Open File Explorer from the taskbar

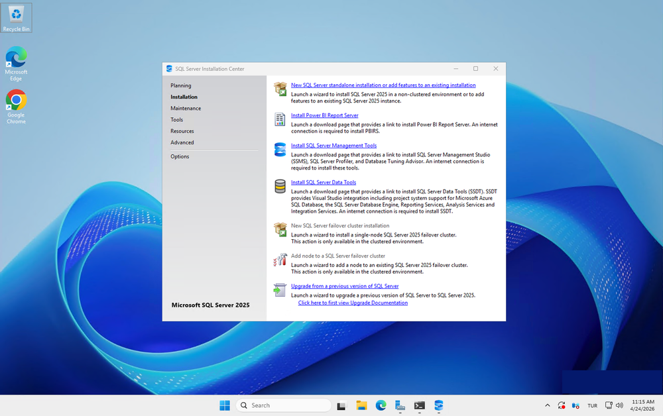coord(361,405)
